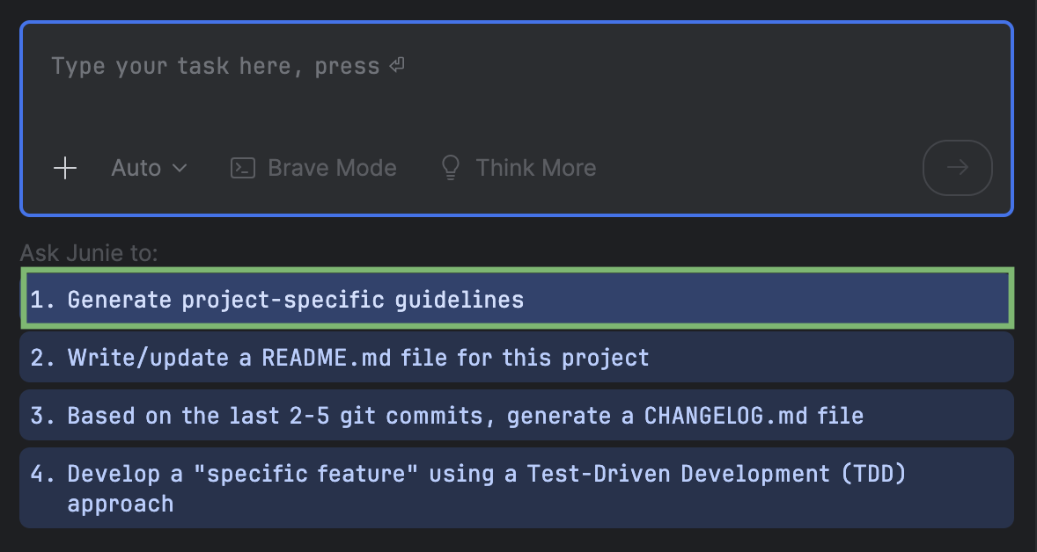Select the keyboard enter symbol in the placeholder area
The width and height of the screenshot is (1037, 552).
(395, 65)
